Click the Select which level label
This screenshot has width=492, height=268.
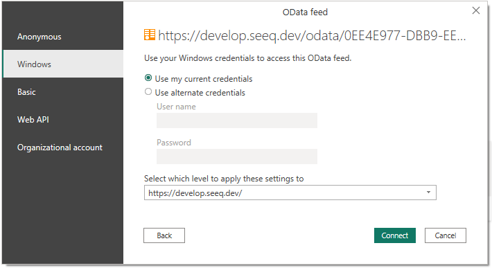tap(224, 179)
